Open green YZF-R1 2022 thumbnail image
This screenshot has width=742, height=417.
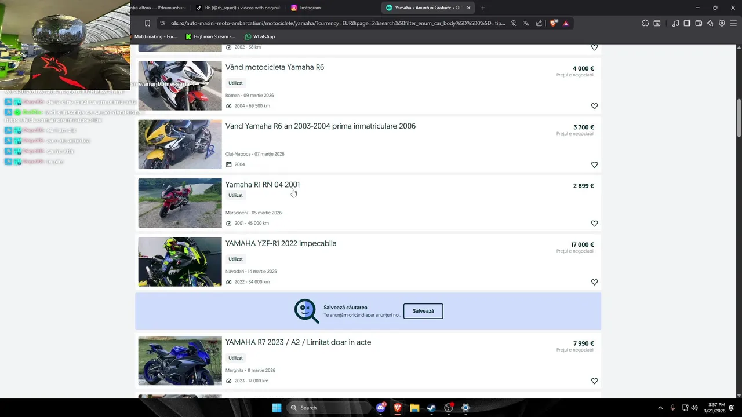click(180, 262)
